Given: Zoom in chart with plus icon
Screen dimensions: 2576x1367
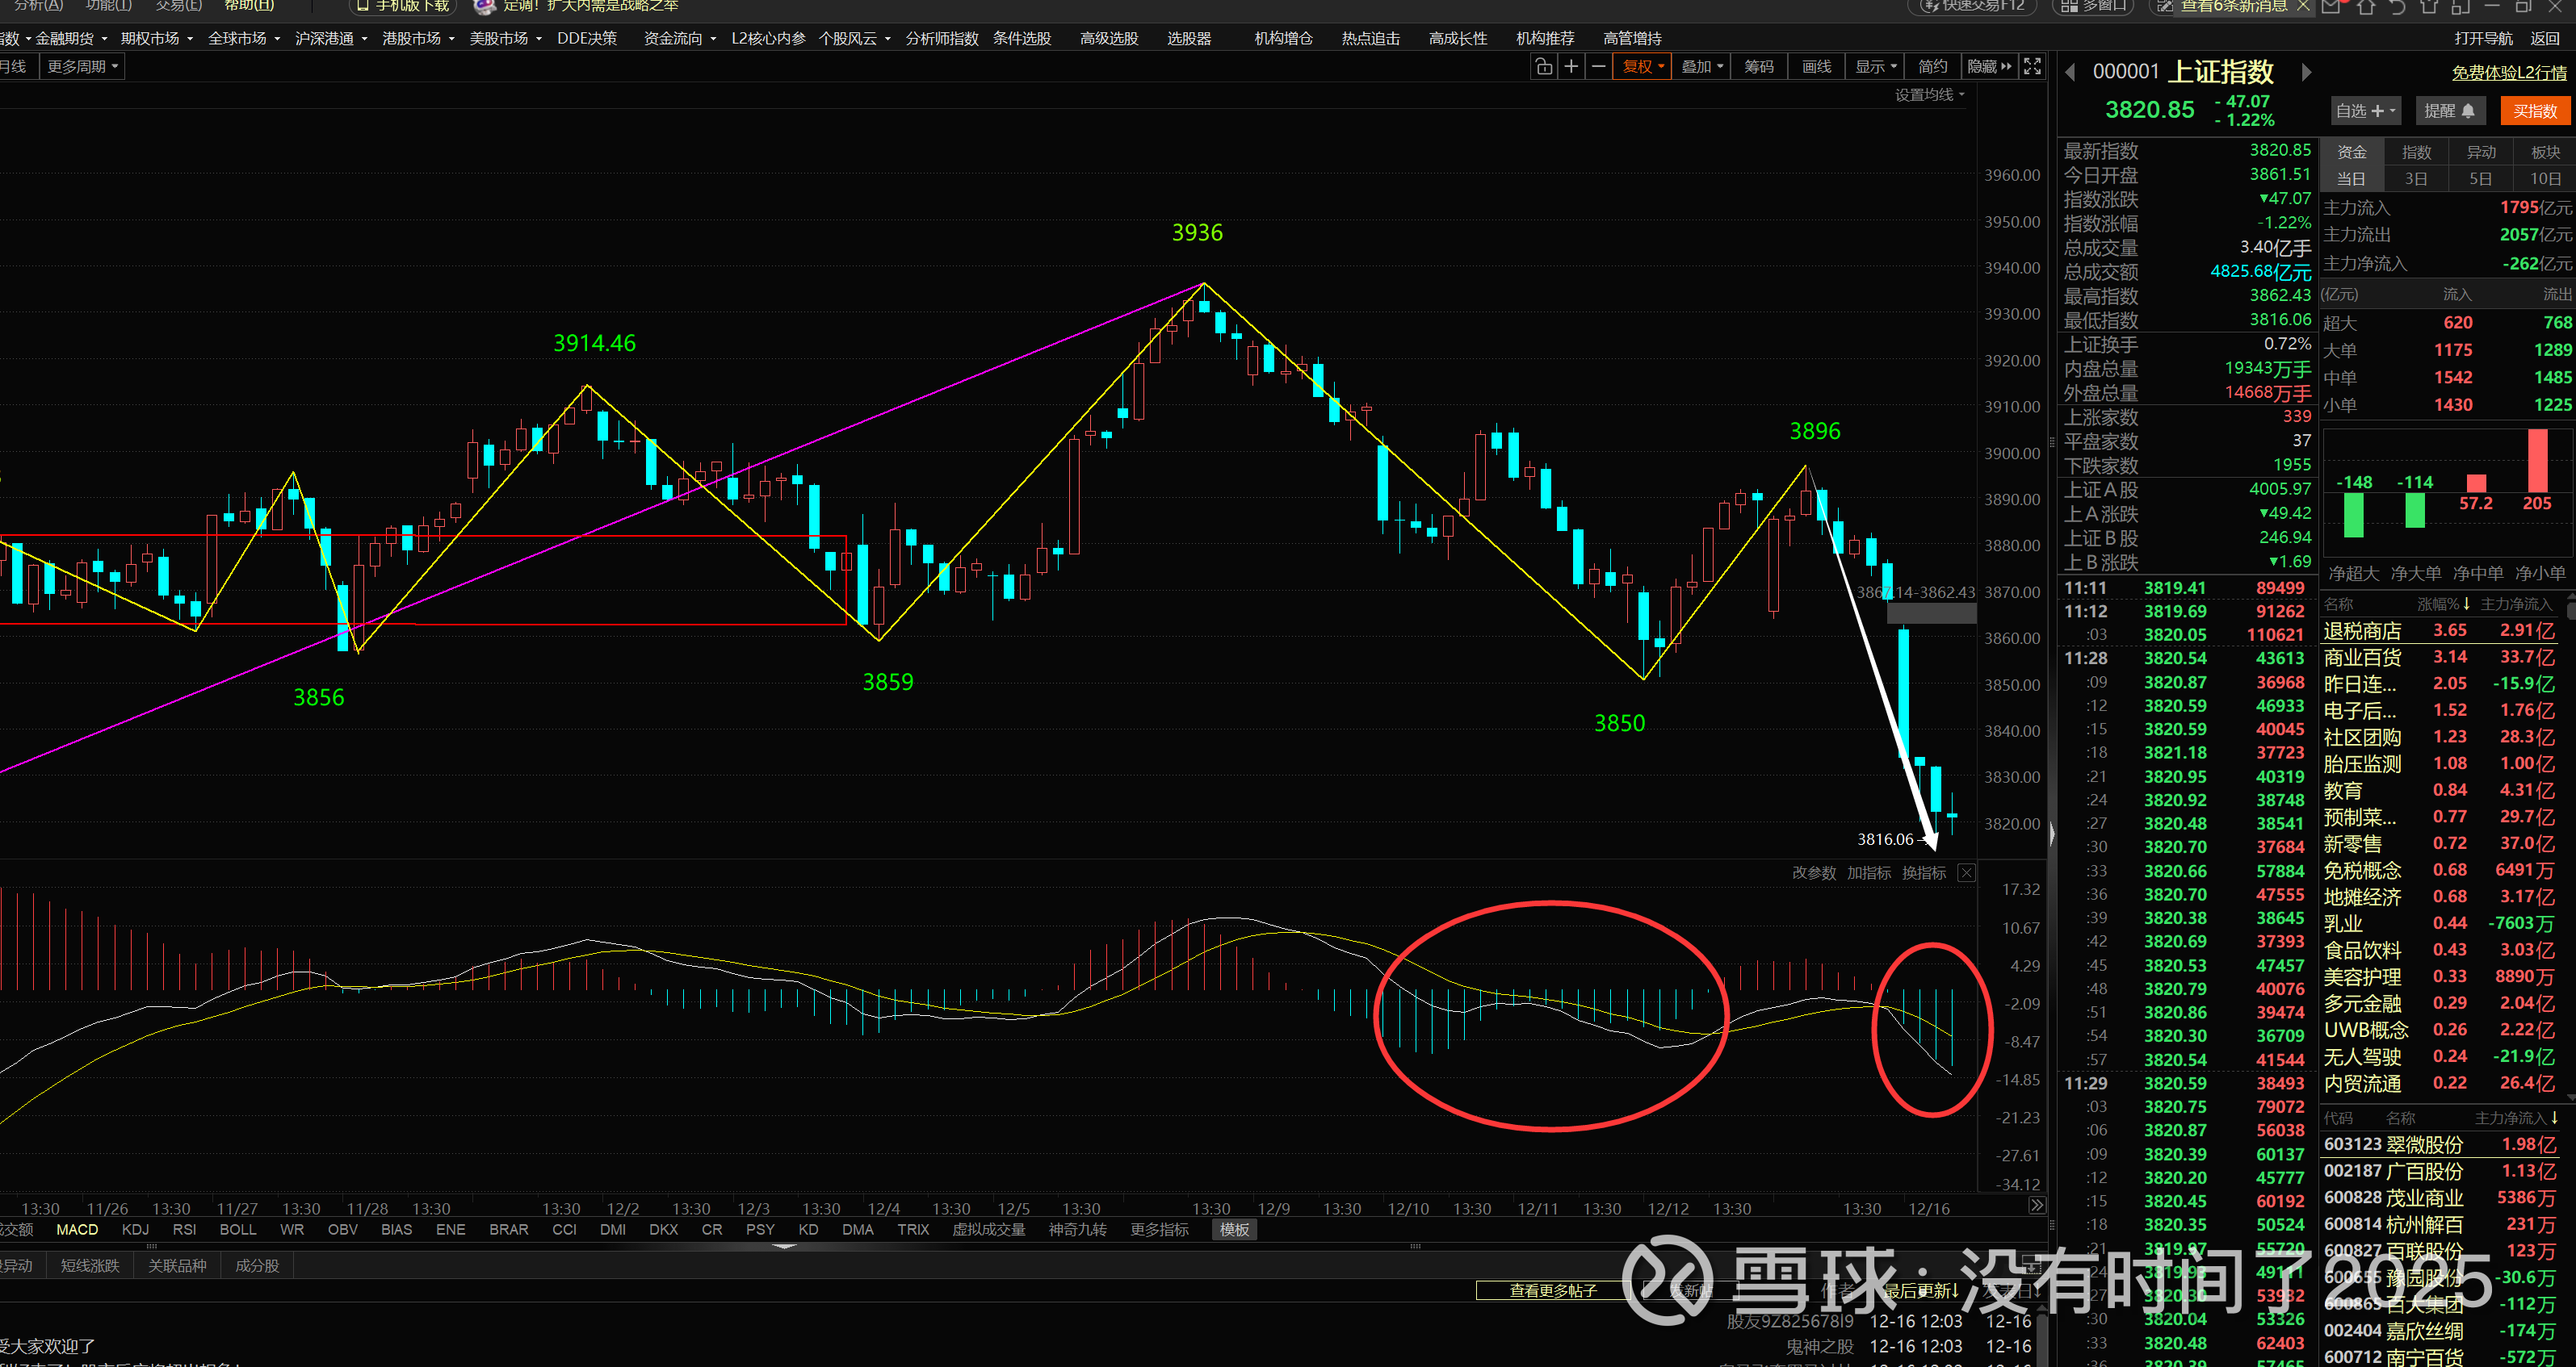Looking at the screenshot, I should 1571,67.
